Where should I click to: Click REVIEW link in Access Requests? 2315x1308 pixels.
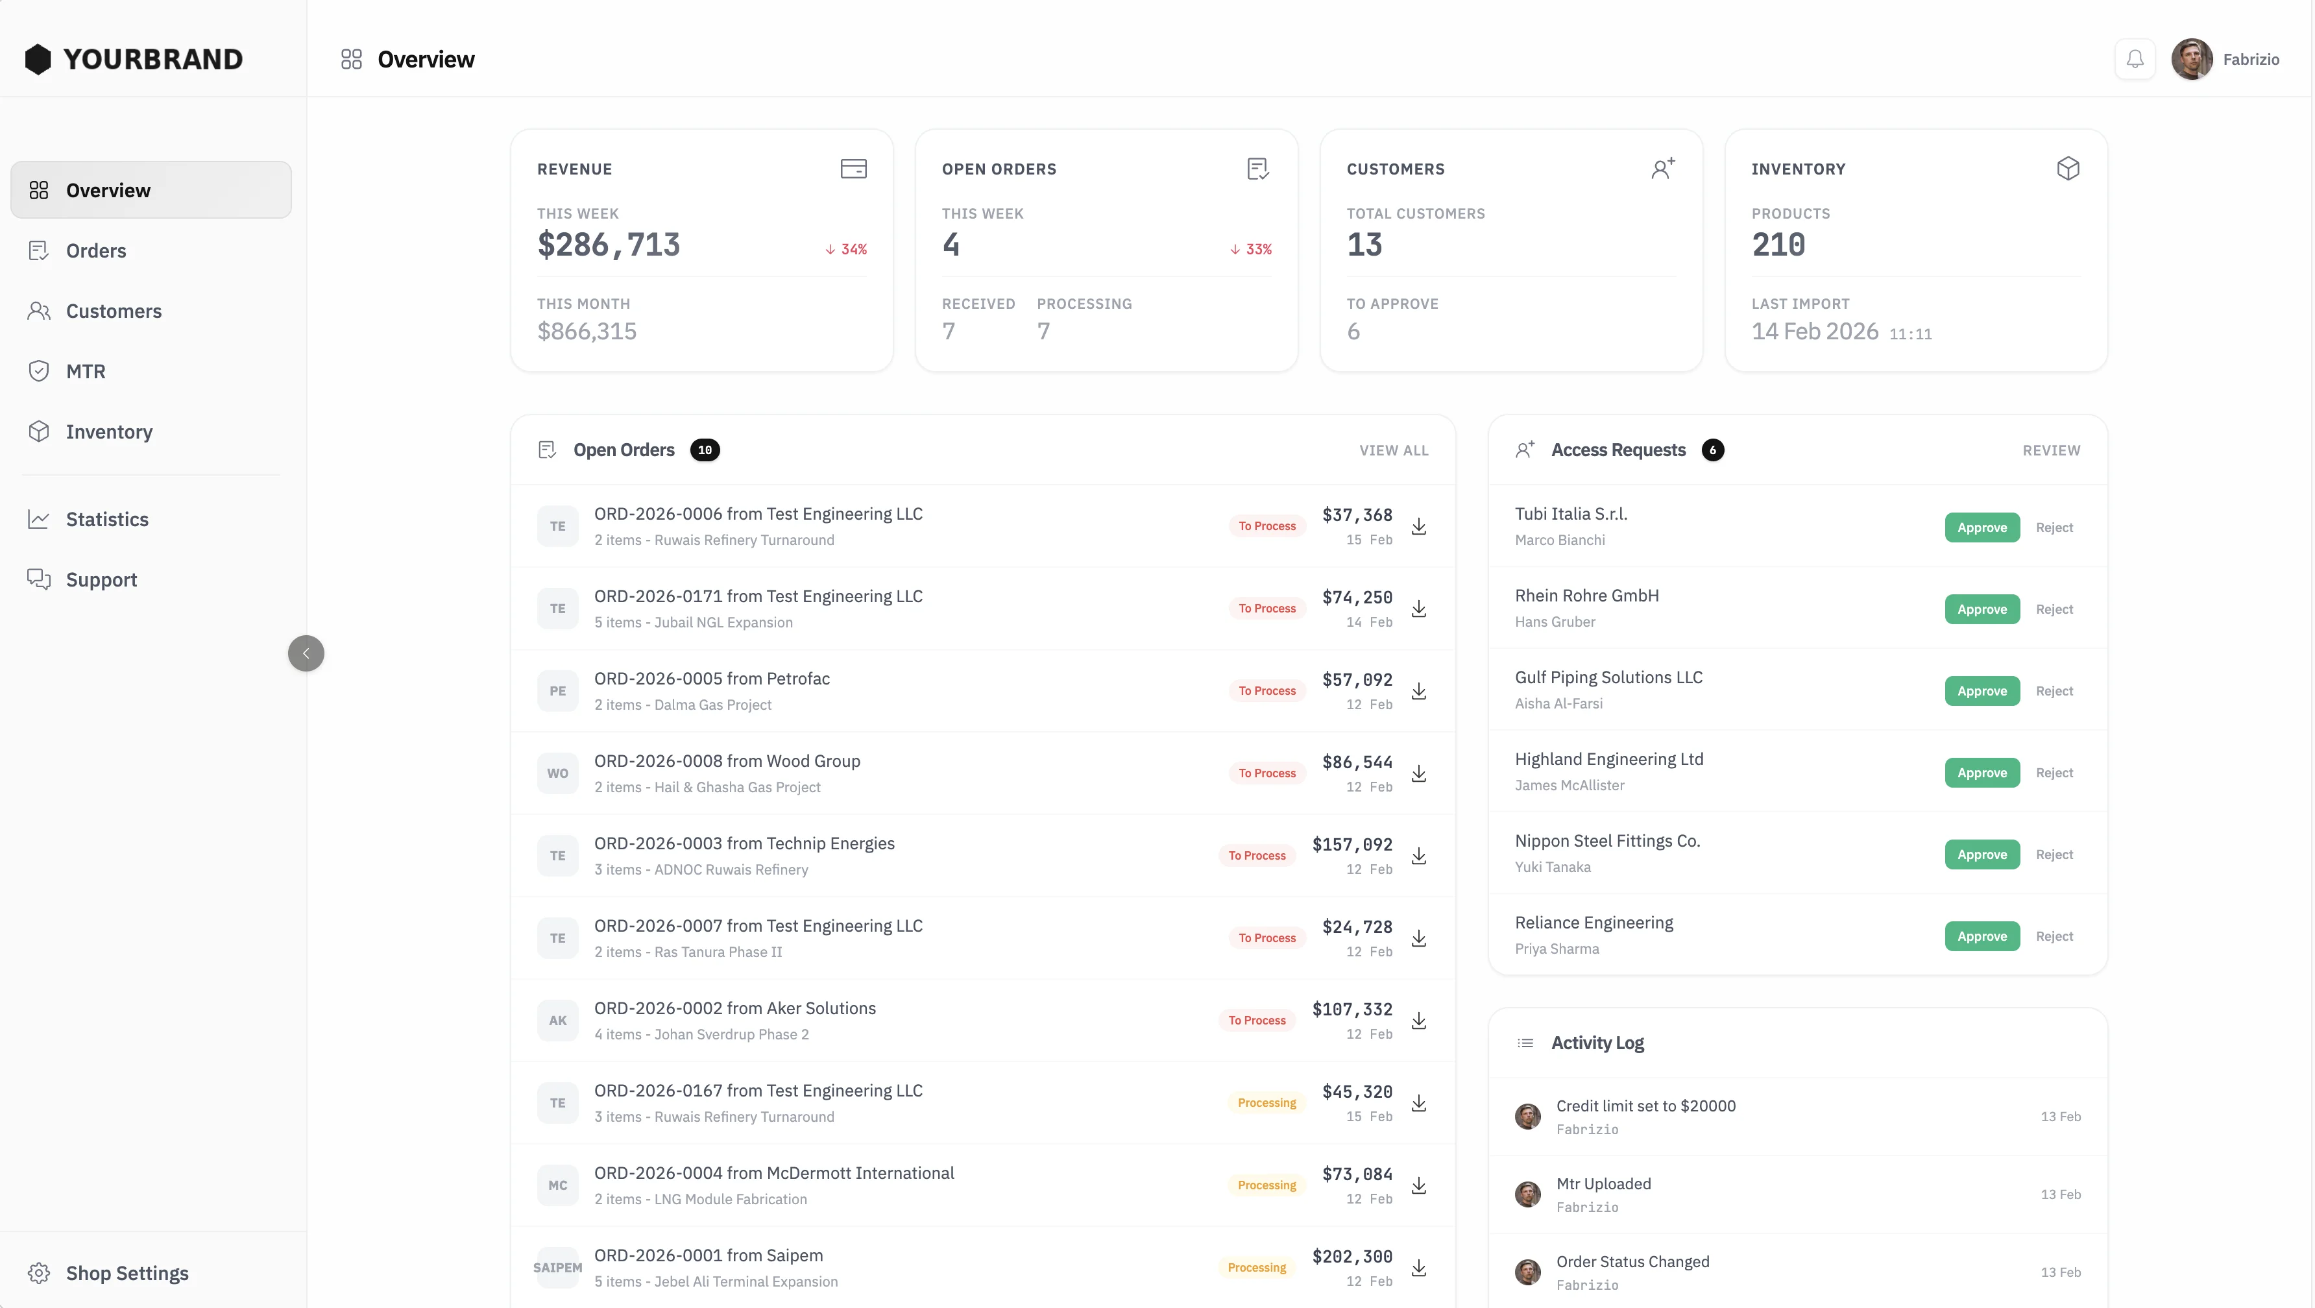[2051, 450]
